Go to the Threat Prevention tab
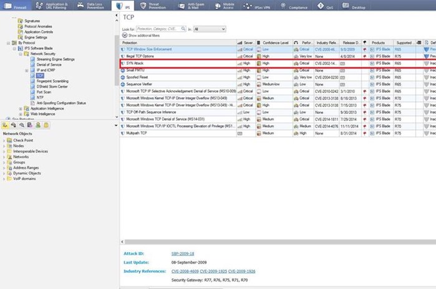436x289 pixels. 153,6
